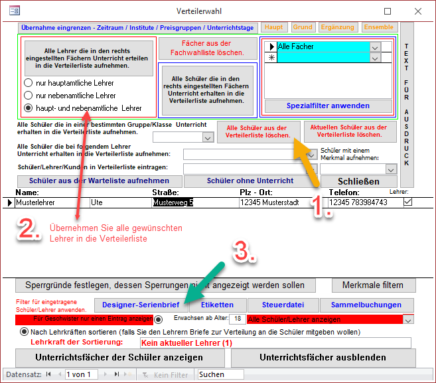This screenshot has width=436, height=383.
Task: Click Alle Schüler in Verteilerliste aufnehmen button
Action: 208,90
